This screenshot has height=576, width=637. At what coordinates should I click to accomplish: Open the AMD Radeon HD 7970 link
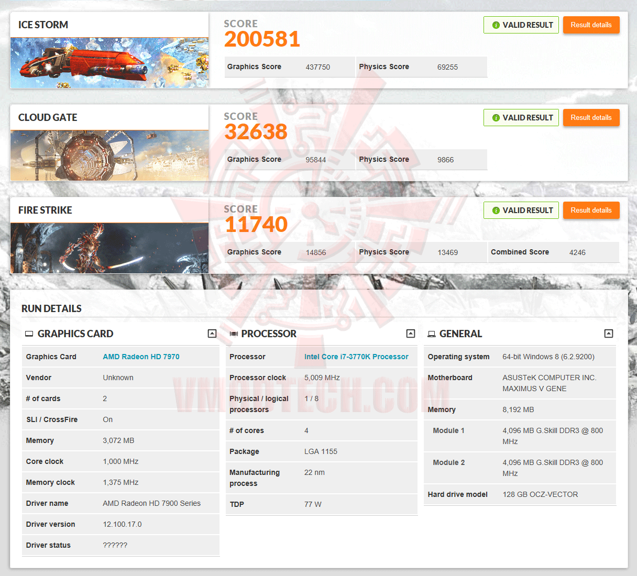tap(141, 357)
